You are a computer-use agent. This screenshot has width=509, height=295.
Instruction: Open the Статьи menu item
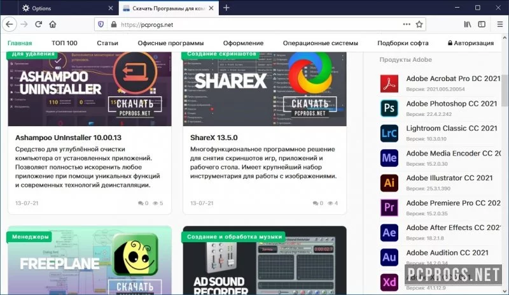point(108,43)
